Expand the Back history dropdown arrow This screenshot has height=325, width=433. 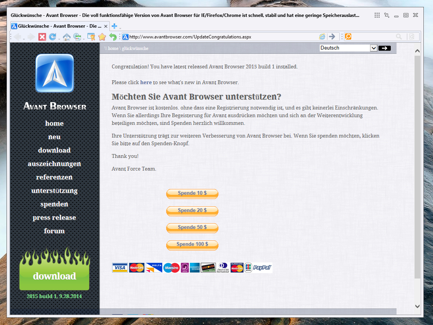pos(24,39)
